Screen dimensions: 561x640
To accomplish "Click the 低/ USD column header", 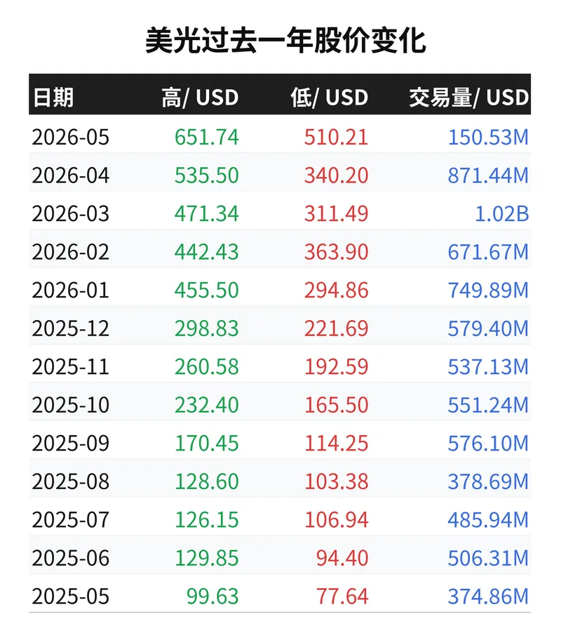I will tap(330, 97).
